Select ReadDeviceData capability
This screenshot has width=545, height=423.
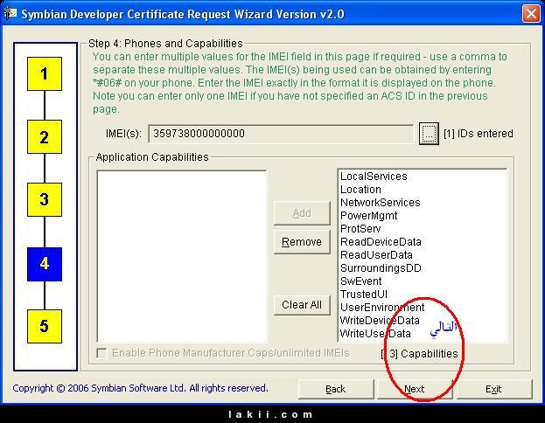[x=381, y=242]
